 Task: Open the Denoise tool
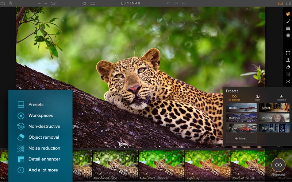[288, 74]
